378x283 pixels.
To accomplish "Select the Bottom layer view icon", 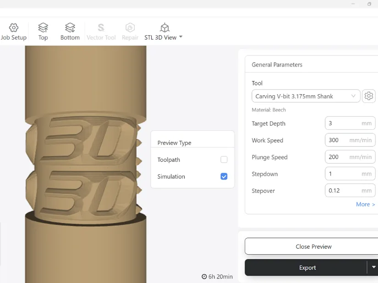I will point(70,28).
